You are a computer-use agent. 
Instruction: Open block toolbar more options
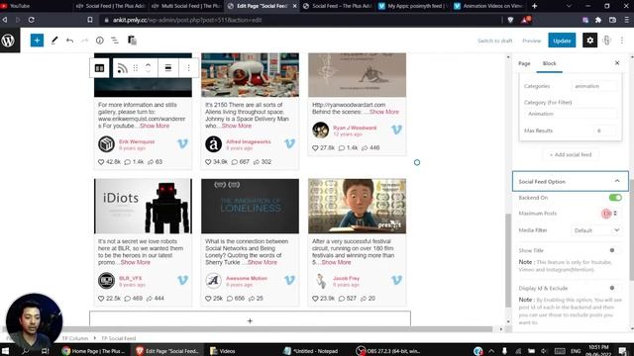pos(188,68)
